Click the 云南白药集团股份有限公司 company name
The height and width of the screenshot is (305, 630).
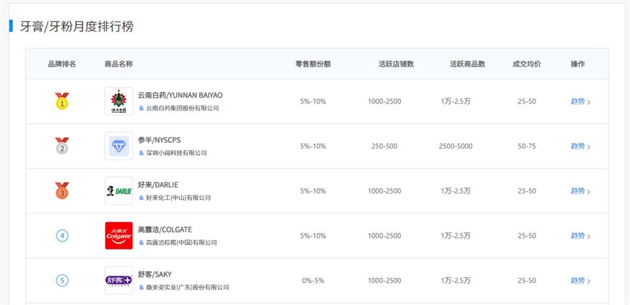coord(182,109)
